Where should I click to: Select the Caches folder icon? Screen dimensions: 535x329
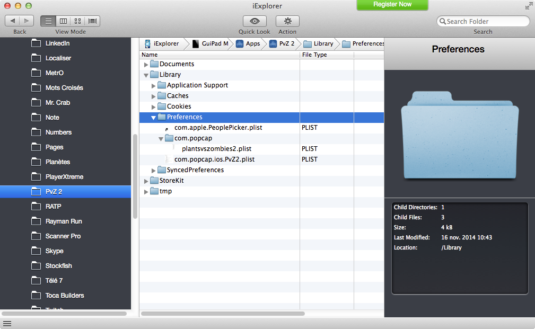tap(162, 95)
